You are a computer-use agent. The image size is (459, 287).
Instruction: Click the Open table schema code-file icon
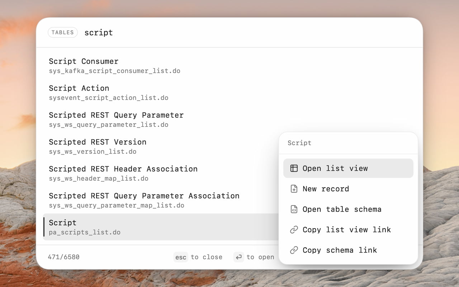[x=294, y=209]
